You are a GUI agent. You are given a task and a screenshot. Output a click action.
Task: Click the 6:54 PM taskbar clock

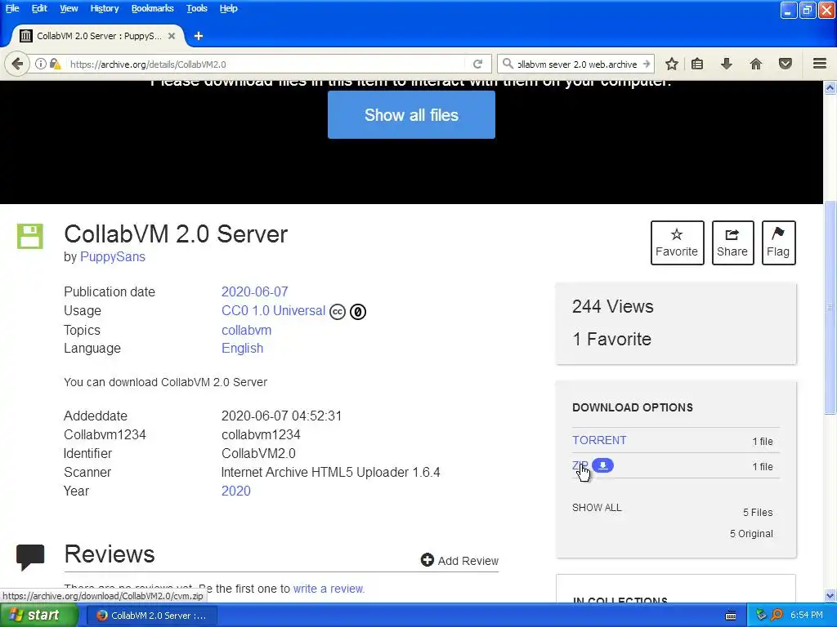807,615
